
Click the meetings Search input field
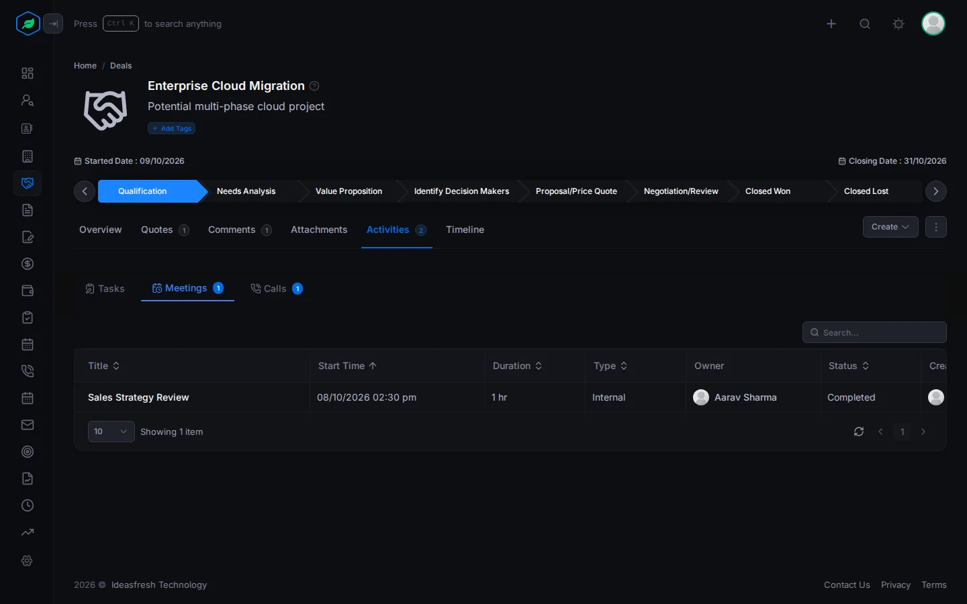(874, 332)
